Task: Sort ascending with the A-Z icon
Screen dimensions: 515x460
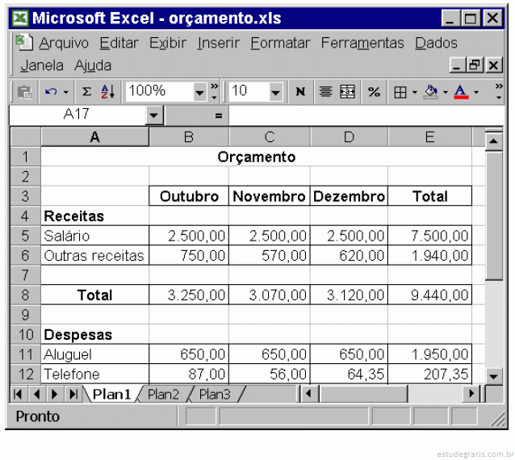Action: pyautogui.click(x=108, y=92)
